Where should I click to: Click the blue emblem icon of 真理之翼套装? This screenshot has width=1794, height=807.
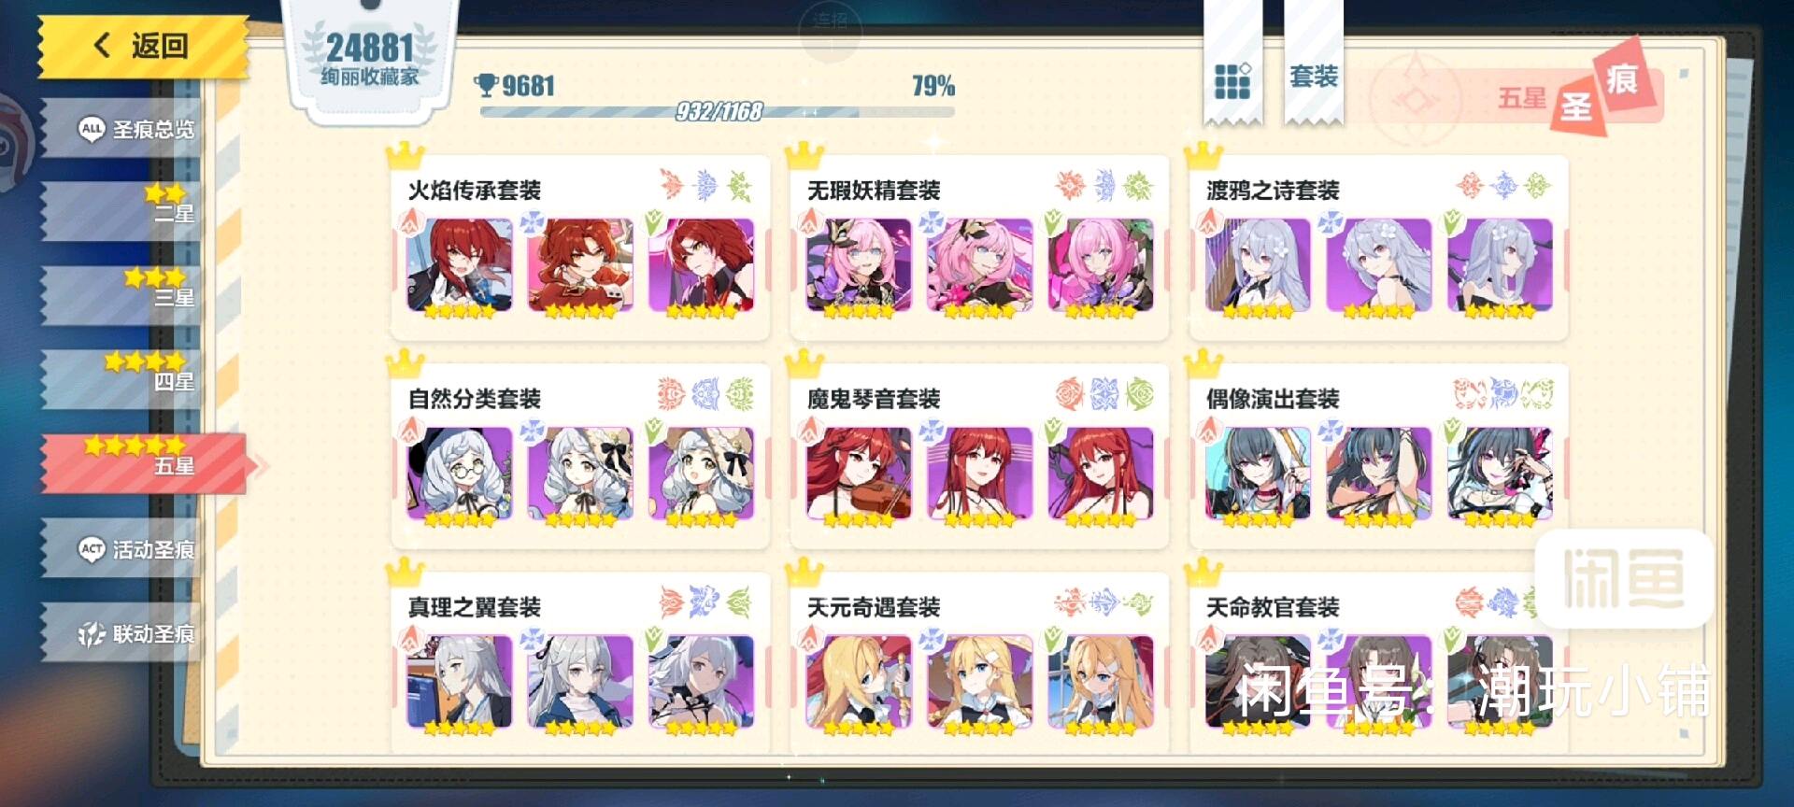tap(705, 602)
